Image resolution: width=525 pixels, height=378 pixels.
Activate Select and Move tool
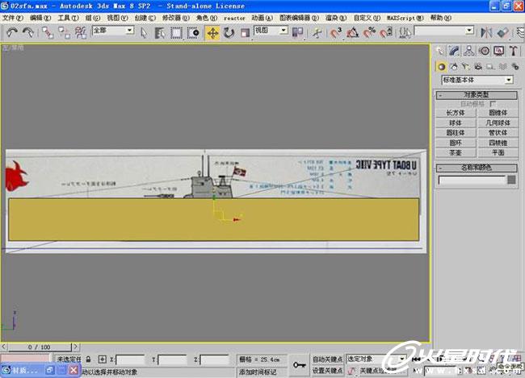pos(212,33)
